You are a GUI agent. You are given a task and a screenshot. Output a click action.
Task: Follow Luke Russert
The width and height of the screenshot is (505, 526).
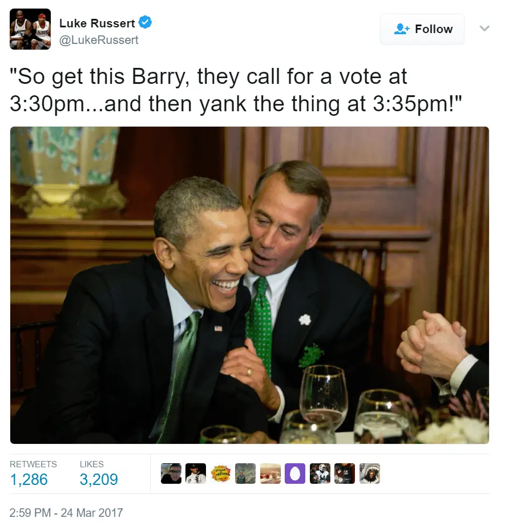coord(422,29)
